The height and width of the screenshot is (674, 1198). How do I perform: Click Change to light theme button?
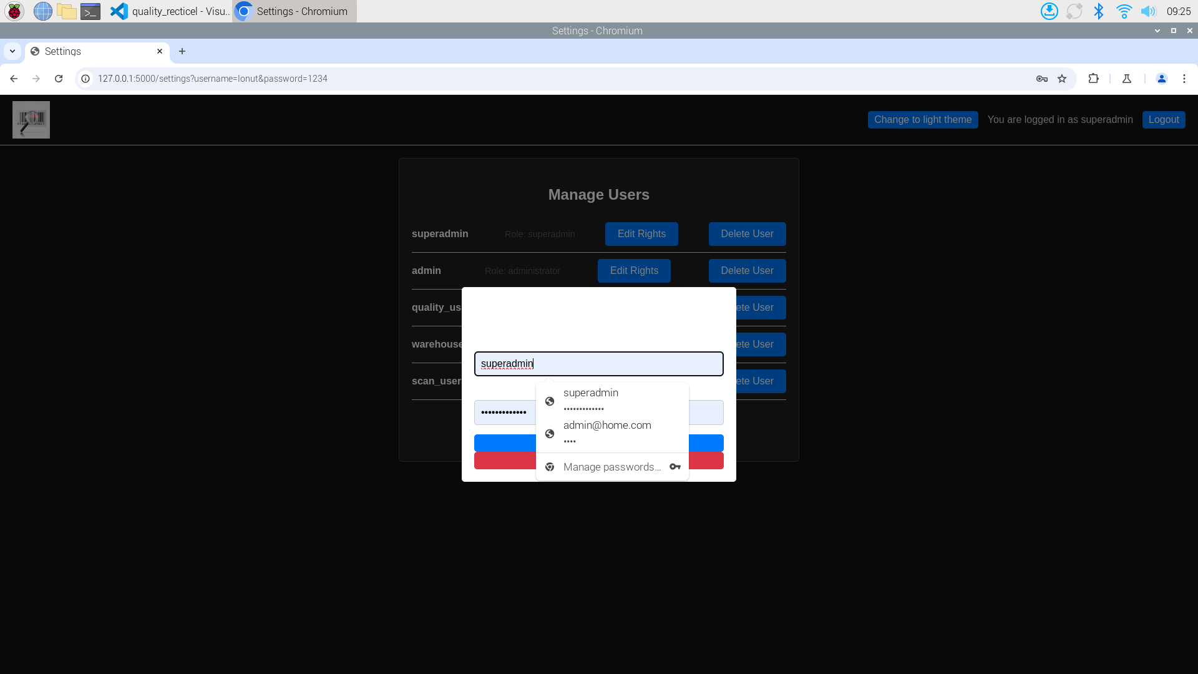coord(922,120)
